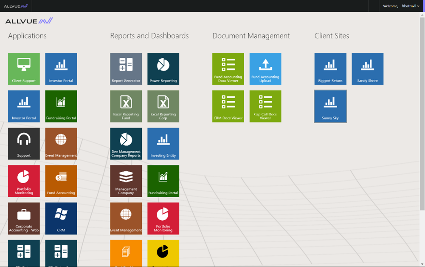The width and height of the screenshot is (425, 267).
Task: Click the Reports and Dashboards heading
Action: [x=149, y=36]
